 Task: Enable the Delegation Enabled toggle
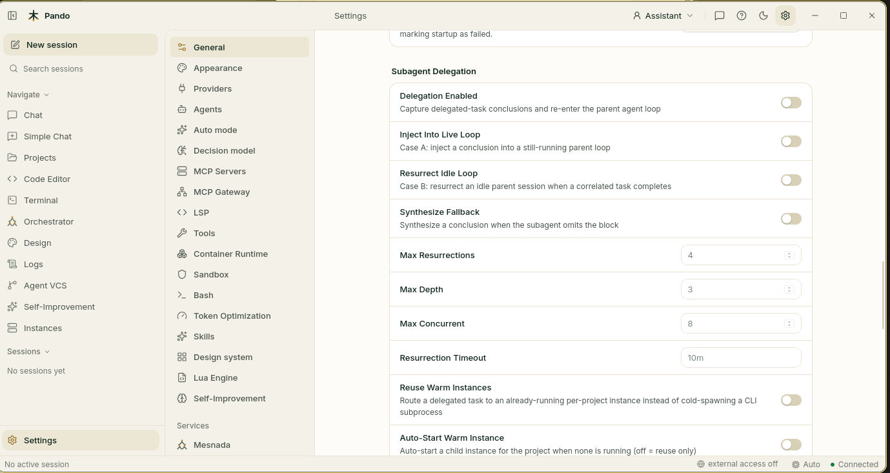click(x=791, y=103)
